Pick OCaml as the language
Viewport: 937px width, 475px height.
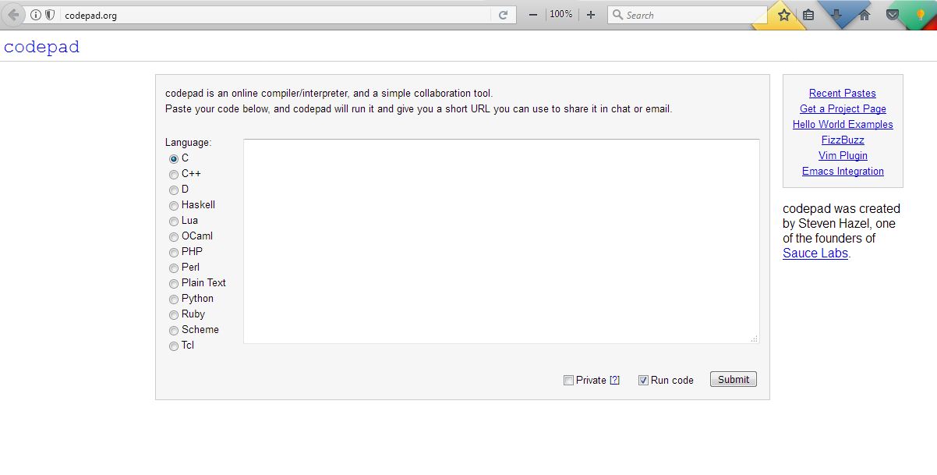(174, 236)
